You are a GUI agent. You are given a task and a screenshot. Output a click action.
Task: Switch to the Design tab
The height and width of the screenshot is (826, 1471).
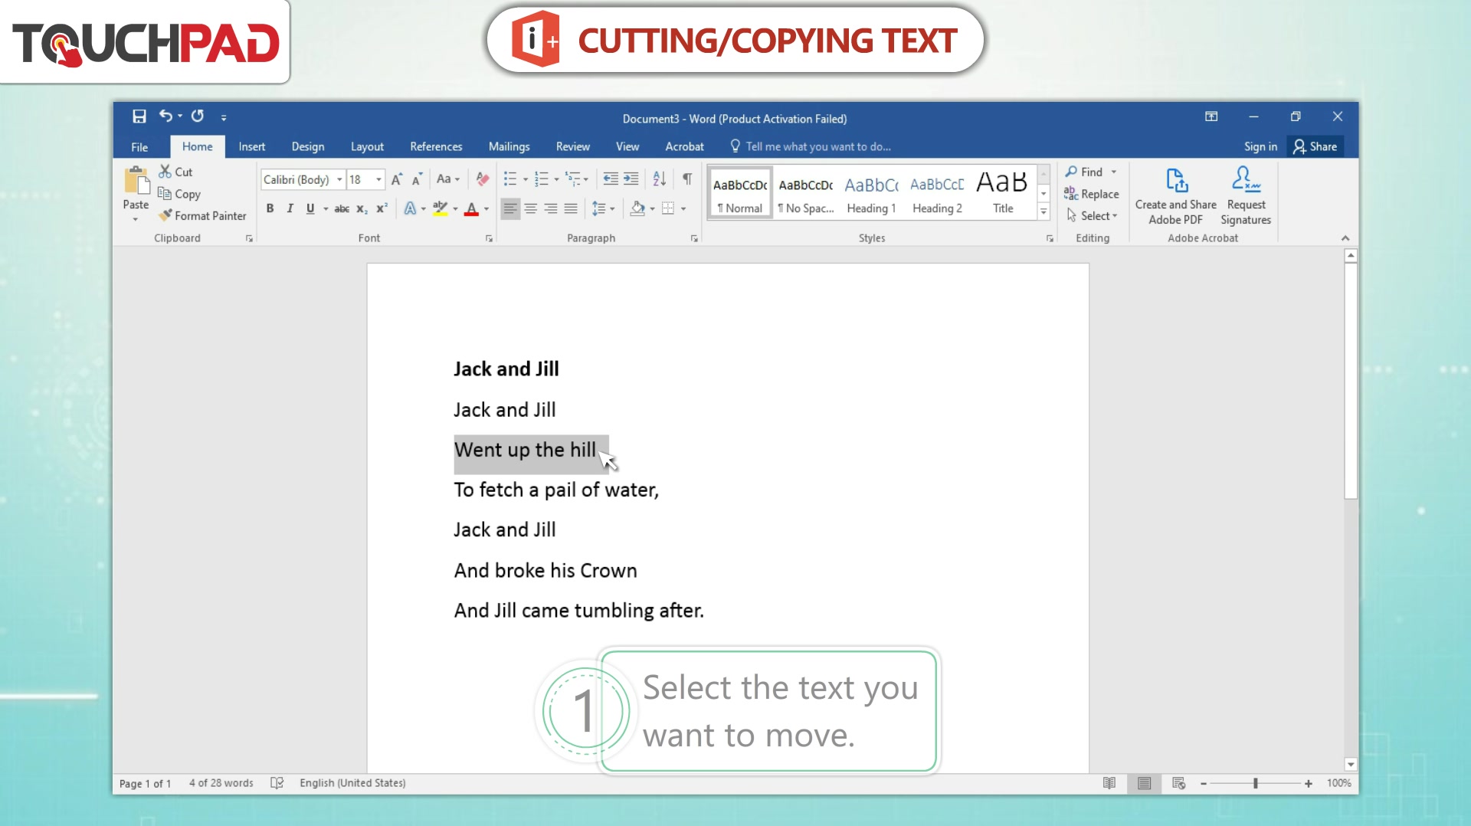[x=307, y=146]
